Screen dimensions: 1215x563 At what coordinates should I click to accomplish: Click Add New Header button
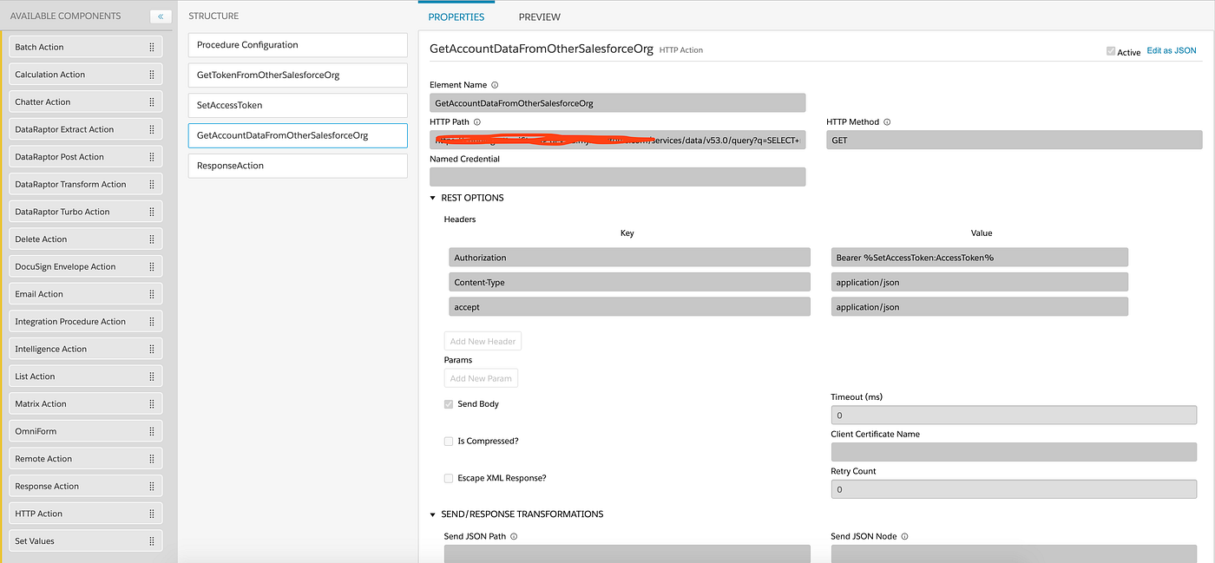click(x=483, y=341)
